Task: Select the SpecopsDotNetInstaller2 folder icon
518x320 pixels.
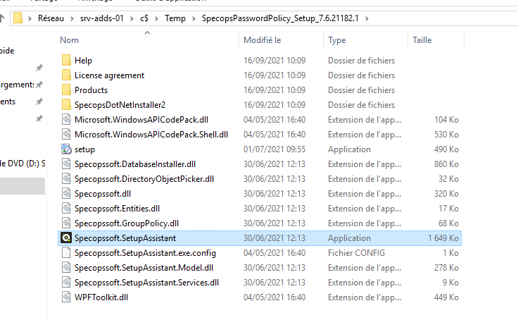Action: 66,105
